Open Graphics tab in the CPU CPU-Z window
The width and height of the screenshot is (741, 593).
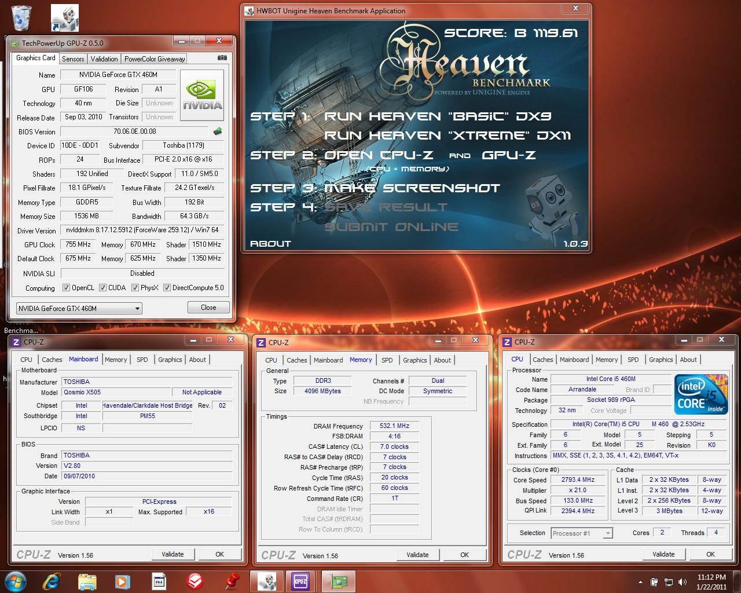click(x=661, y=360)
